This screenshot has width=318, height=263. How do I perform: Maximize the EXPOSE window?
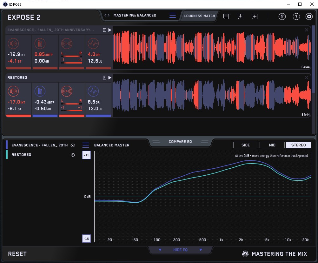(x=300, y=4)
